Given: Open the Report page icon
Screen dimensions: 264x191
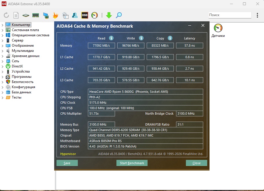Looking at the screenshot, I should tap(16, 15).
